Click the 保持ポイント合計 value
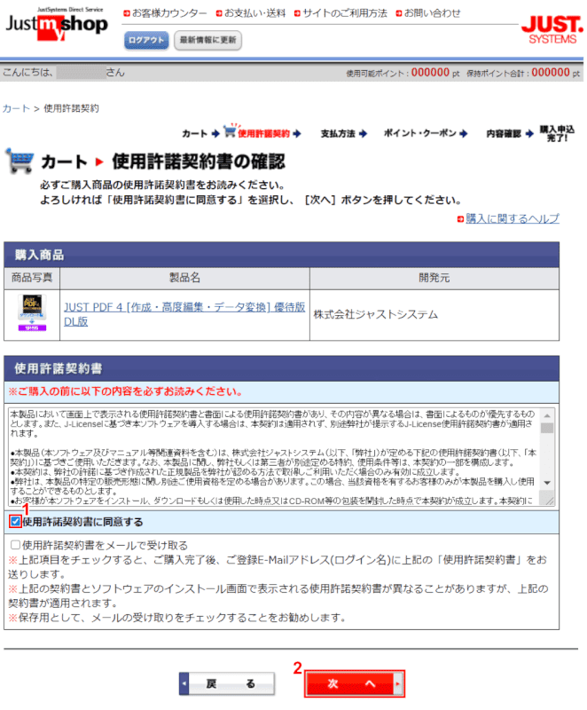Viewport: 587px width, 710px height. pos(551,73)
